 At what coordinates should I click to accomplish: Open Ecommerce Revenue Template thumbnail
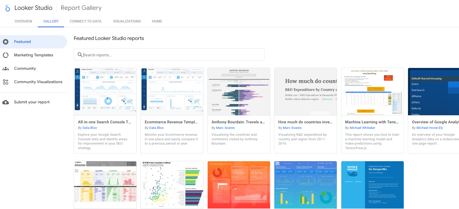point(172,92)
